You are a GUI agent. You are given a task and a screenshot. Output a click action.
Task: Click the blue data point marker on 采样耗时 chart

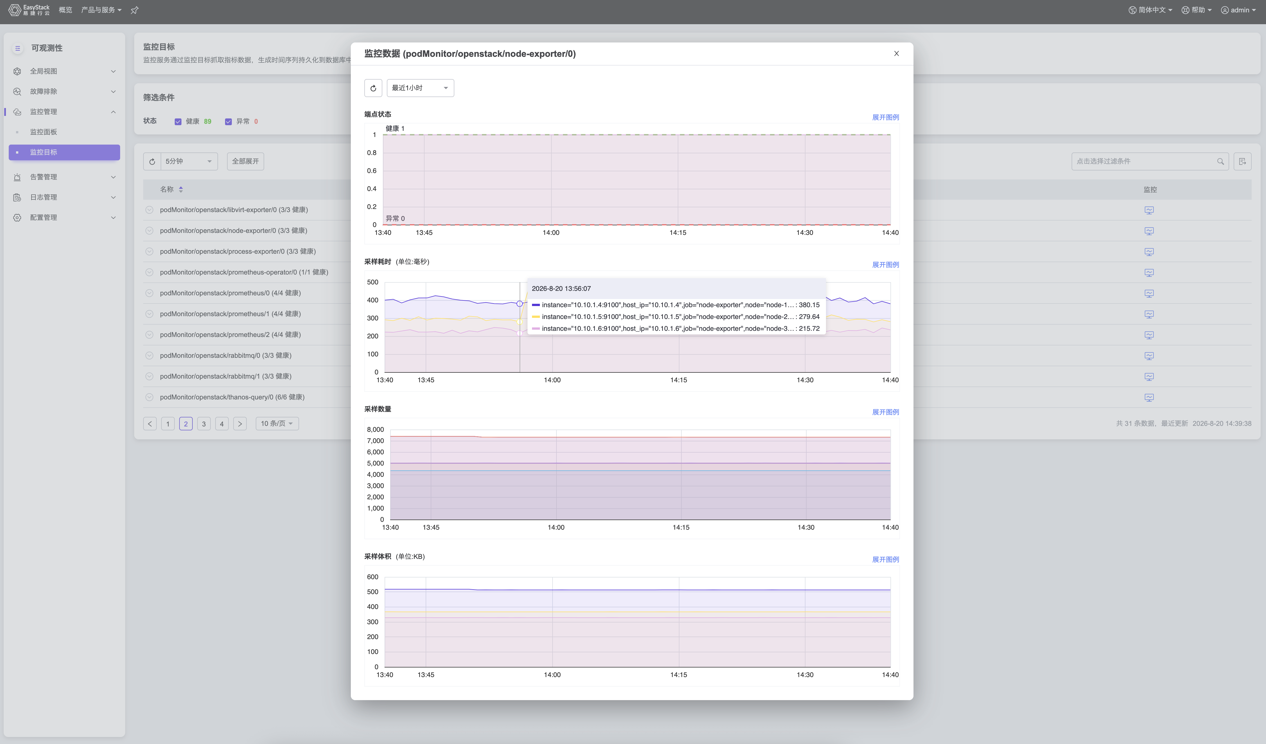[x=519, y=304]
